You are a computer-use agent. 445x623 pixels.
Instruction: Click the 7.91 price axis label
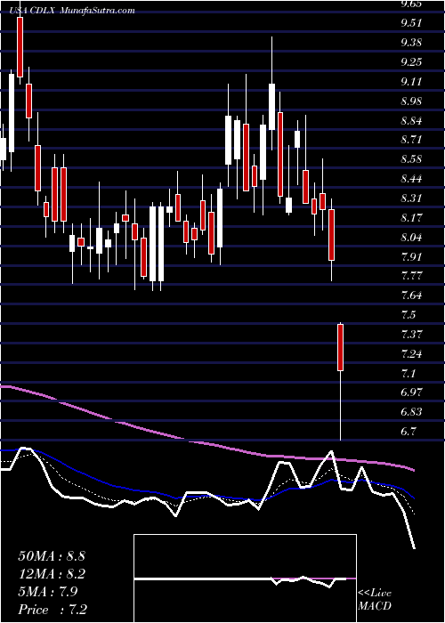click(412, 256)
